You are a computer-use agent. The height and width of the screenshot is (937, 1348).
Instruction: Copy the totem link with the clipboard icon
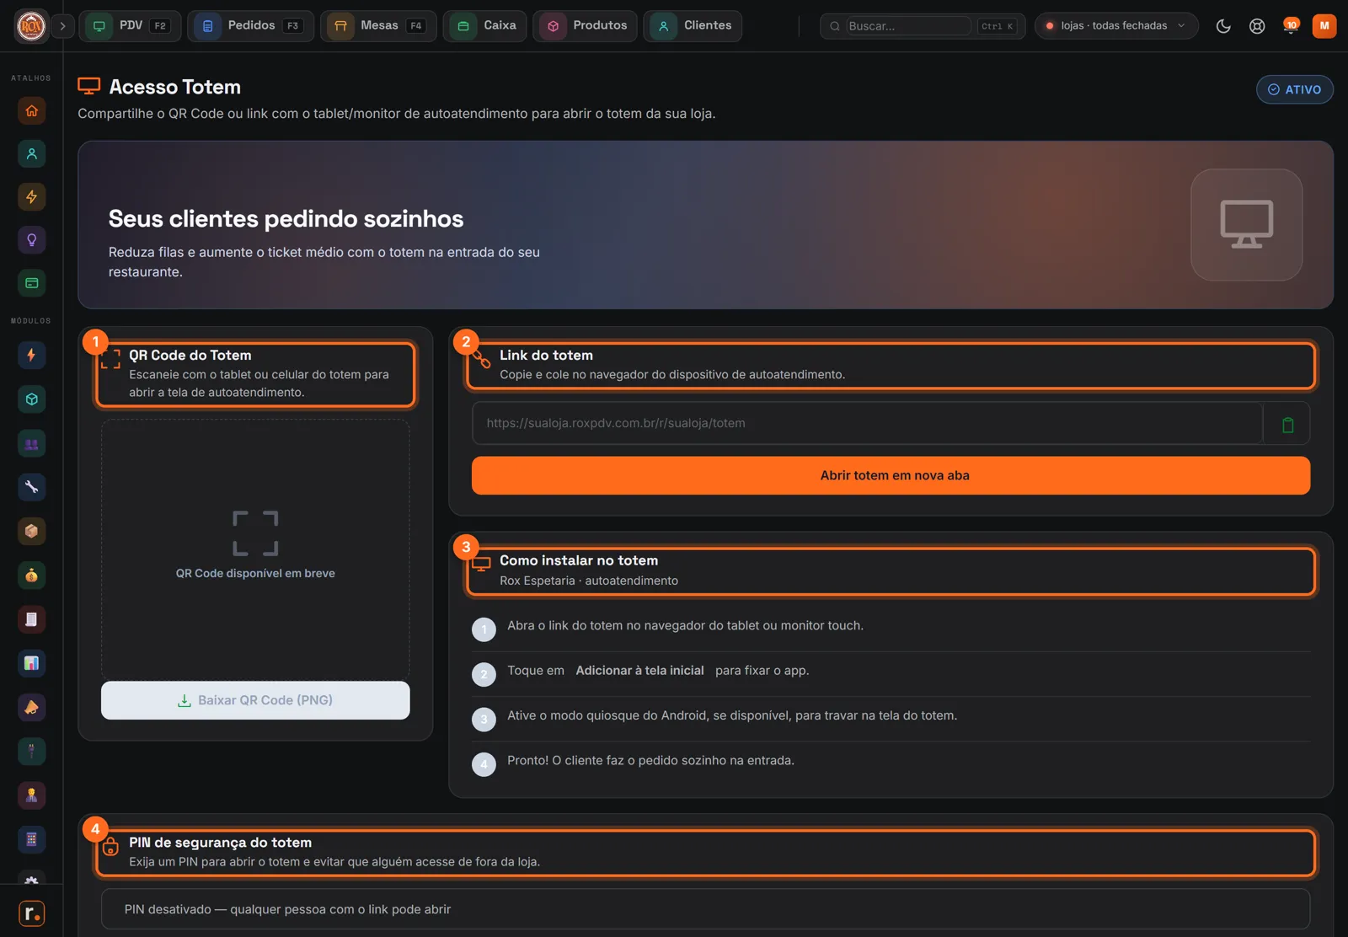pyautogui.click(x=1287, y=425)
